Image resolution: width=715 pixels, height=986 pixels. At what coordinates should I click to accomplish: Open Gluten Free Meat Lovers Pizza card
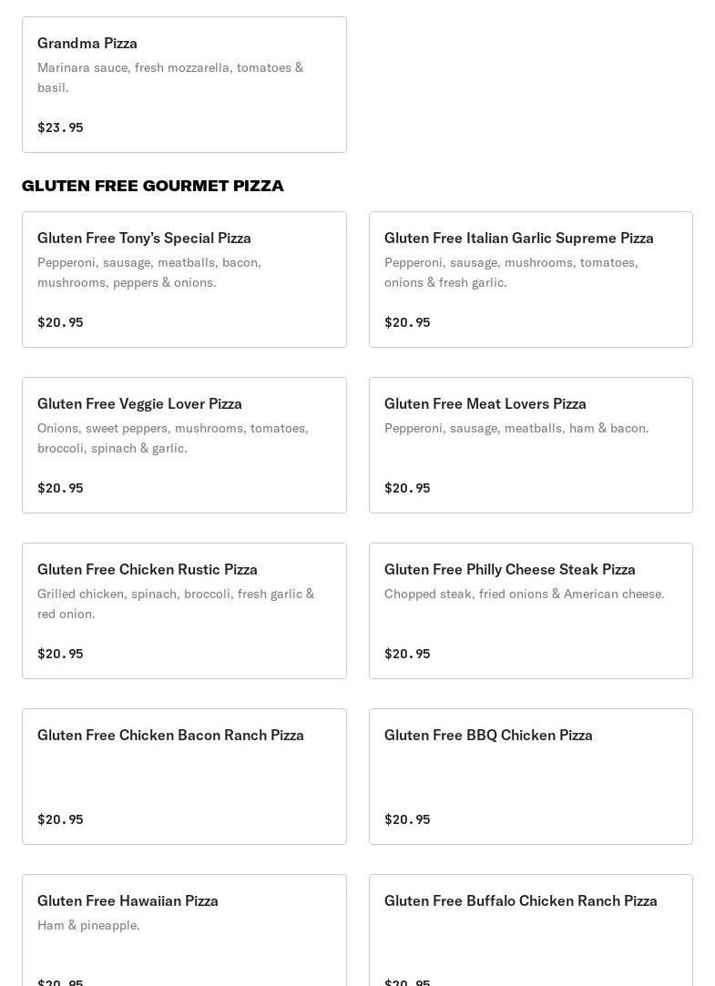pyautogui.click(x=485, y=403)
